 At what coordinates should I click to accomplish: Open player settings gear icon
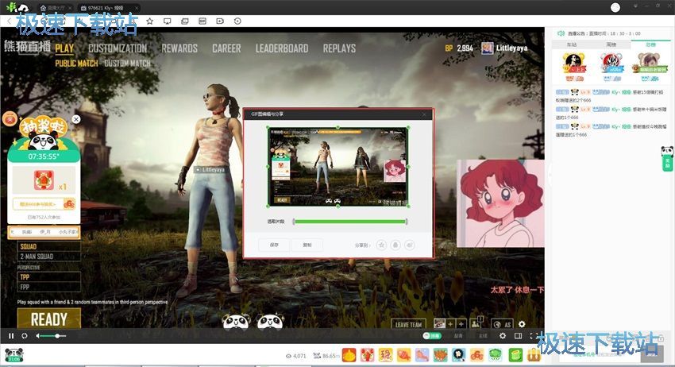click(x=503, y=335)
